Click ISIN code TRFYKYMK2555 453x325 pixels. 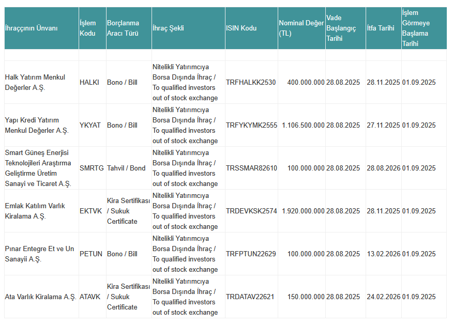(251, 125)
